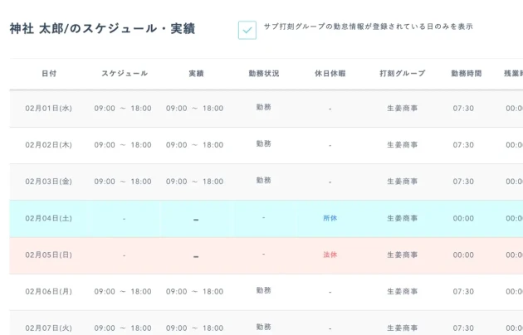Click the 勤務時間 column header

click(x=465, y=74)
